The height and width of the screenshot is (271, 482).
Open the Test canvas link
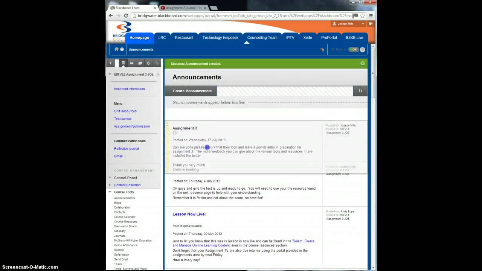click(123, 119)
